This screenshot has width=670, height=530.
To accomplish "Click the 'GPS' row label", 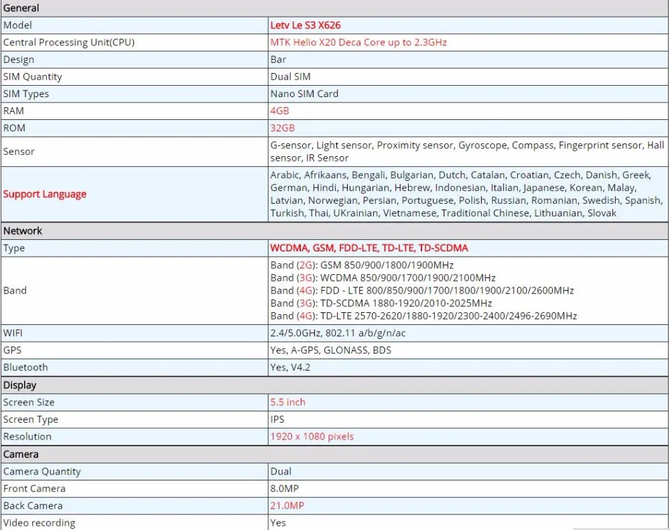I will pos(12,350).
